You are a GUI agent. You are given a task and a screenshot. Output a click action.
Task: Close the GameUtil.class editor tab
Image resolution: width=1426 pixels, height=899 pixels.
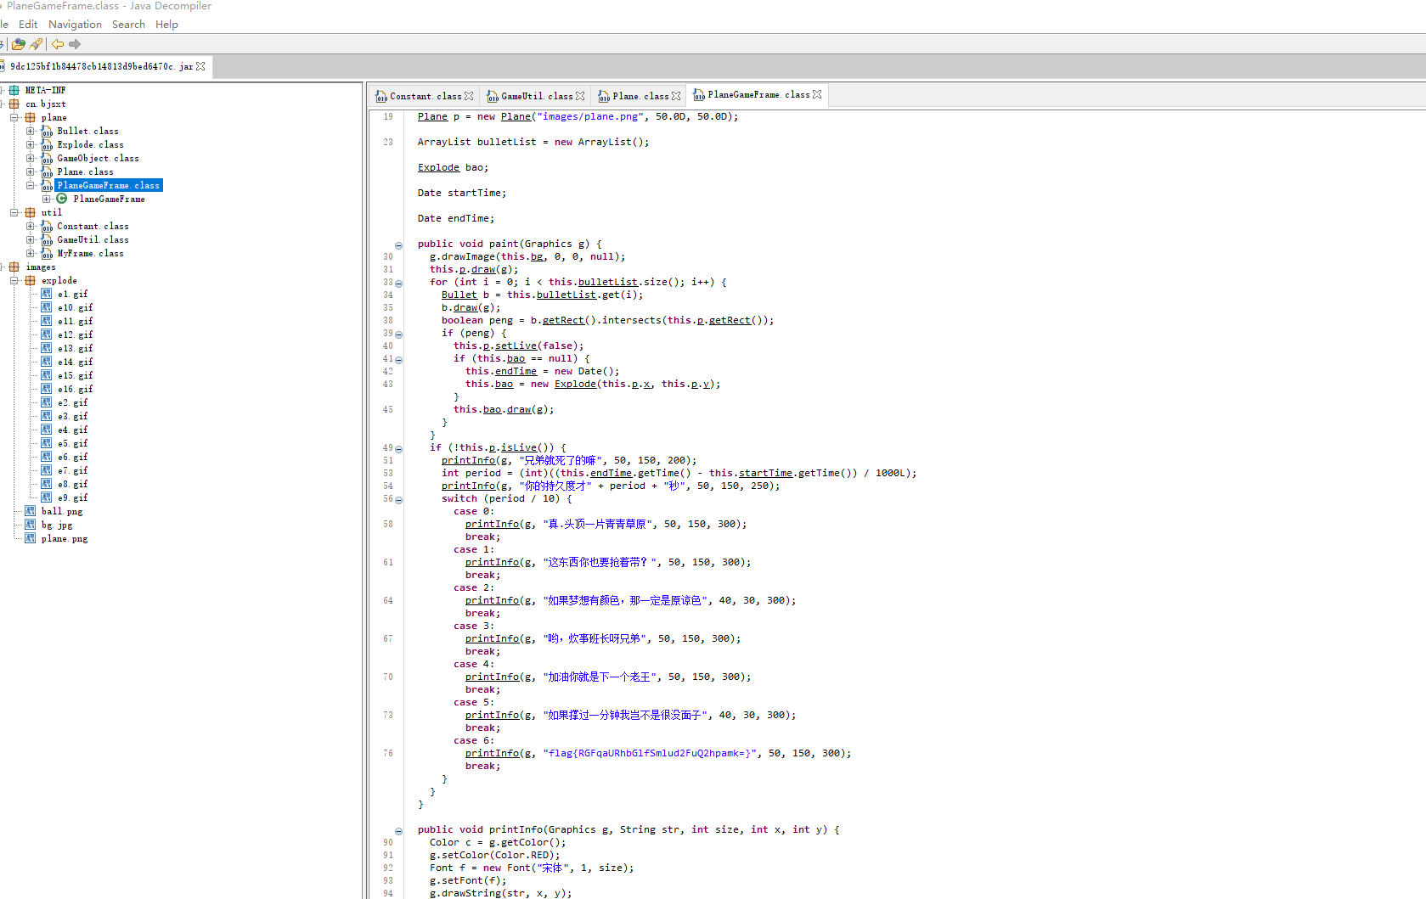click(x=580, y=96)
